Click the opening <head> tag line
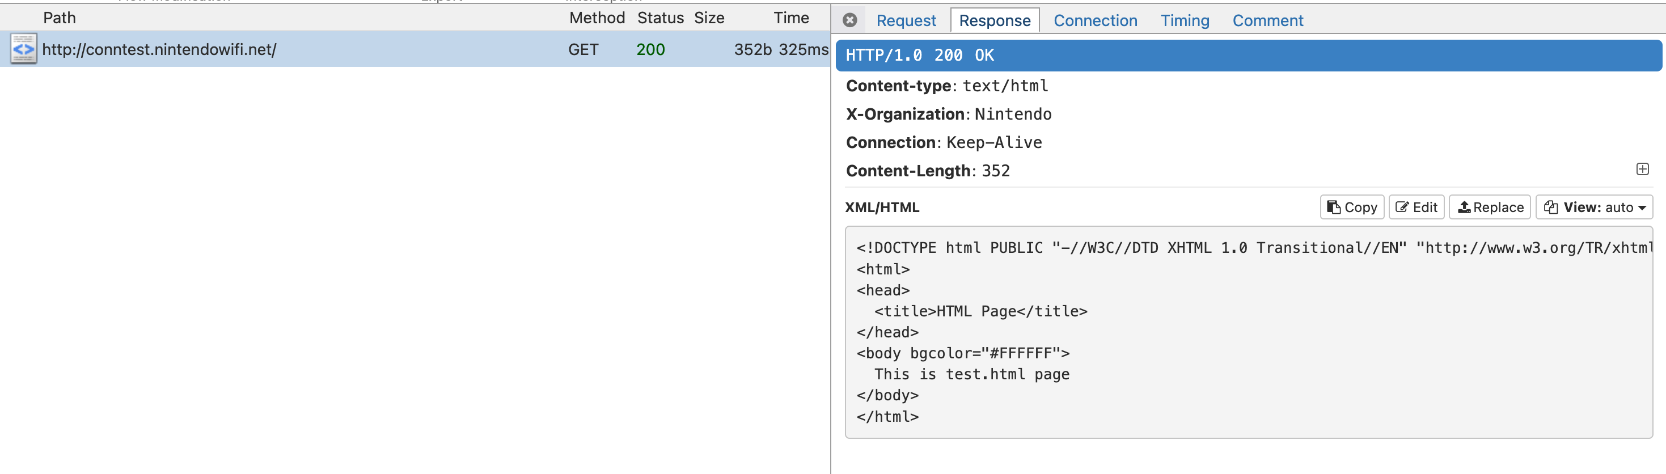Screen dimensions: 1666x474 point(883,290)
